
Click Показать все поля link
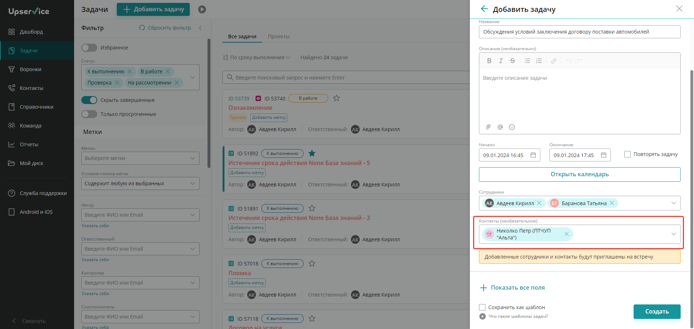click(x=512, y=288)
